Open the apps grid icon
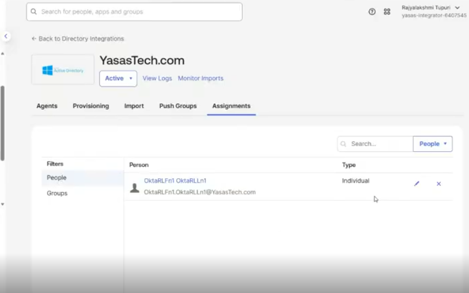Image resolution: width=469 pixels, height=293 pixels. [x=387, y=11]
